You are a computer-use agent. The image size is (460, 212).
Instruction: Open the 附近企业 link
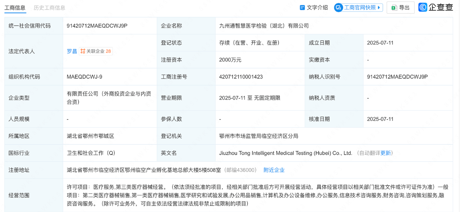(x=274, y=170)
